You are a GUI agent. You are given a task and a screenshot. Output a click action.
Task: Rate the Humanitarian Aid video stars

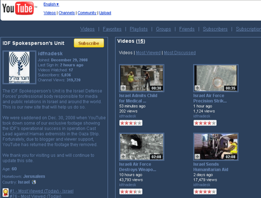point(205,191)
